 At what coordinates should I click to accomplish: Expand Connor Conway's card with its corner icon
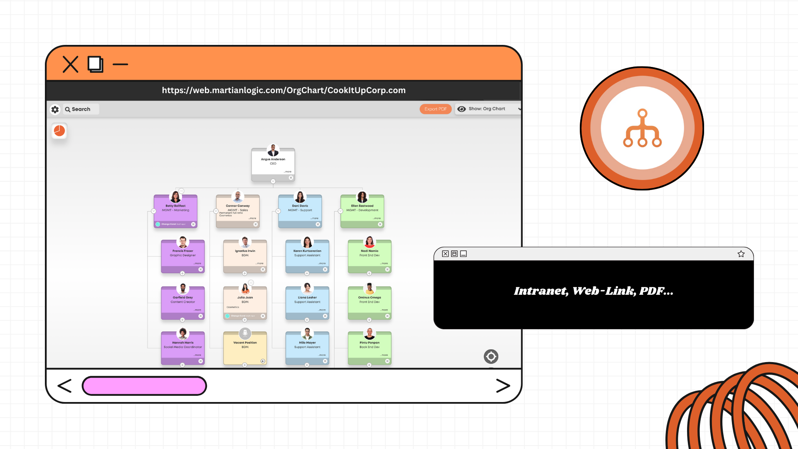(256, 224)
